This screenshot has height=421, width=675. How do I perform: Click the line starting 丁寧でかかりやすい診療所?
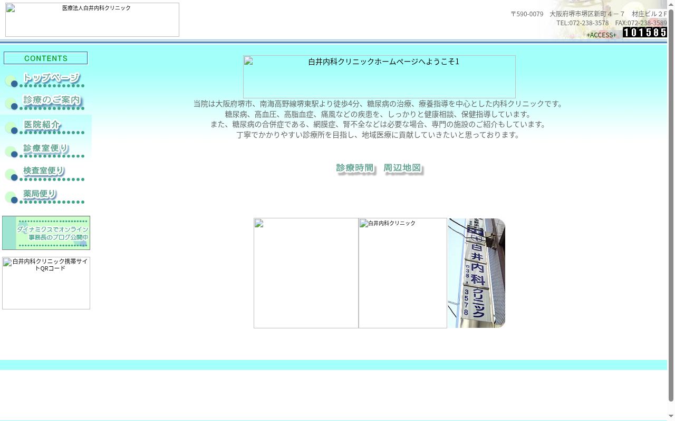[379, 135]
